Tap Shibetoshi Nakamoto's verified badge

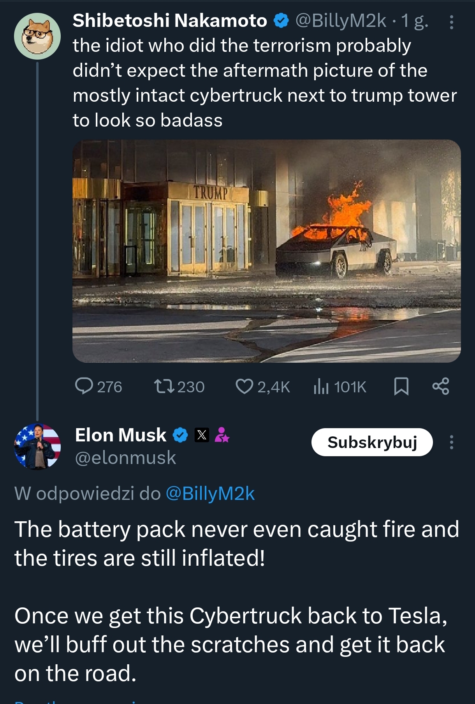[281, 21]
